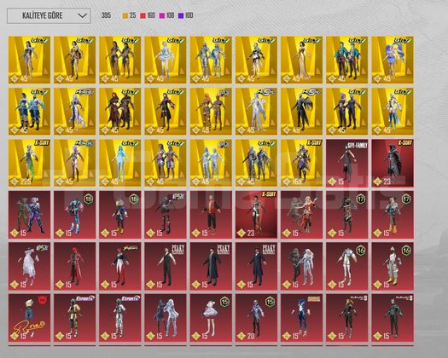Screen dimensions: 448x358
Task: Select the gold X-SUIT outfit valued 165
Action: (x=302, y=163)
